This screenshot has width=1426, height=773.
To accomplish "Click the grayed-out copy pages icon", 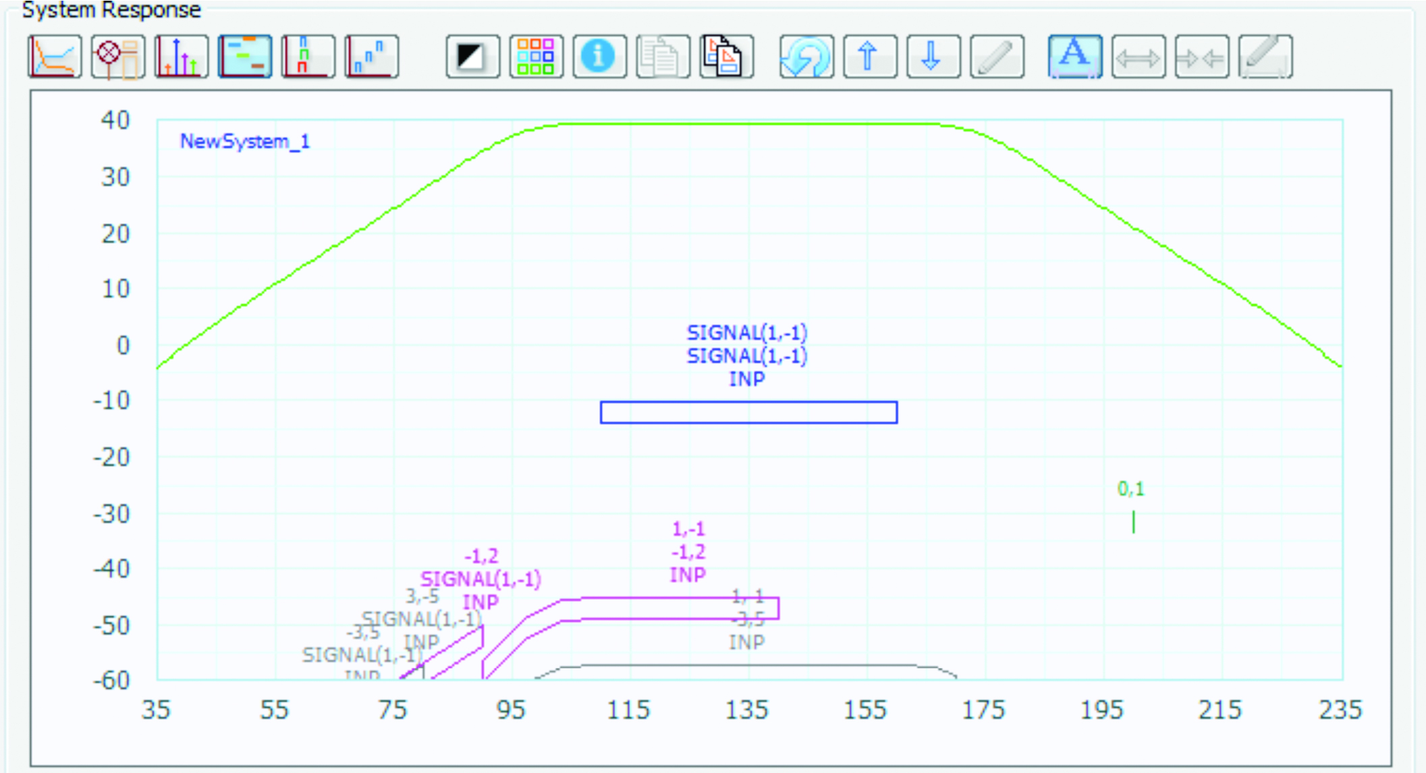I will pos(663,57).
